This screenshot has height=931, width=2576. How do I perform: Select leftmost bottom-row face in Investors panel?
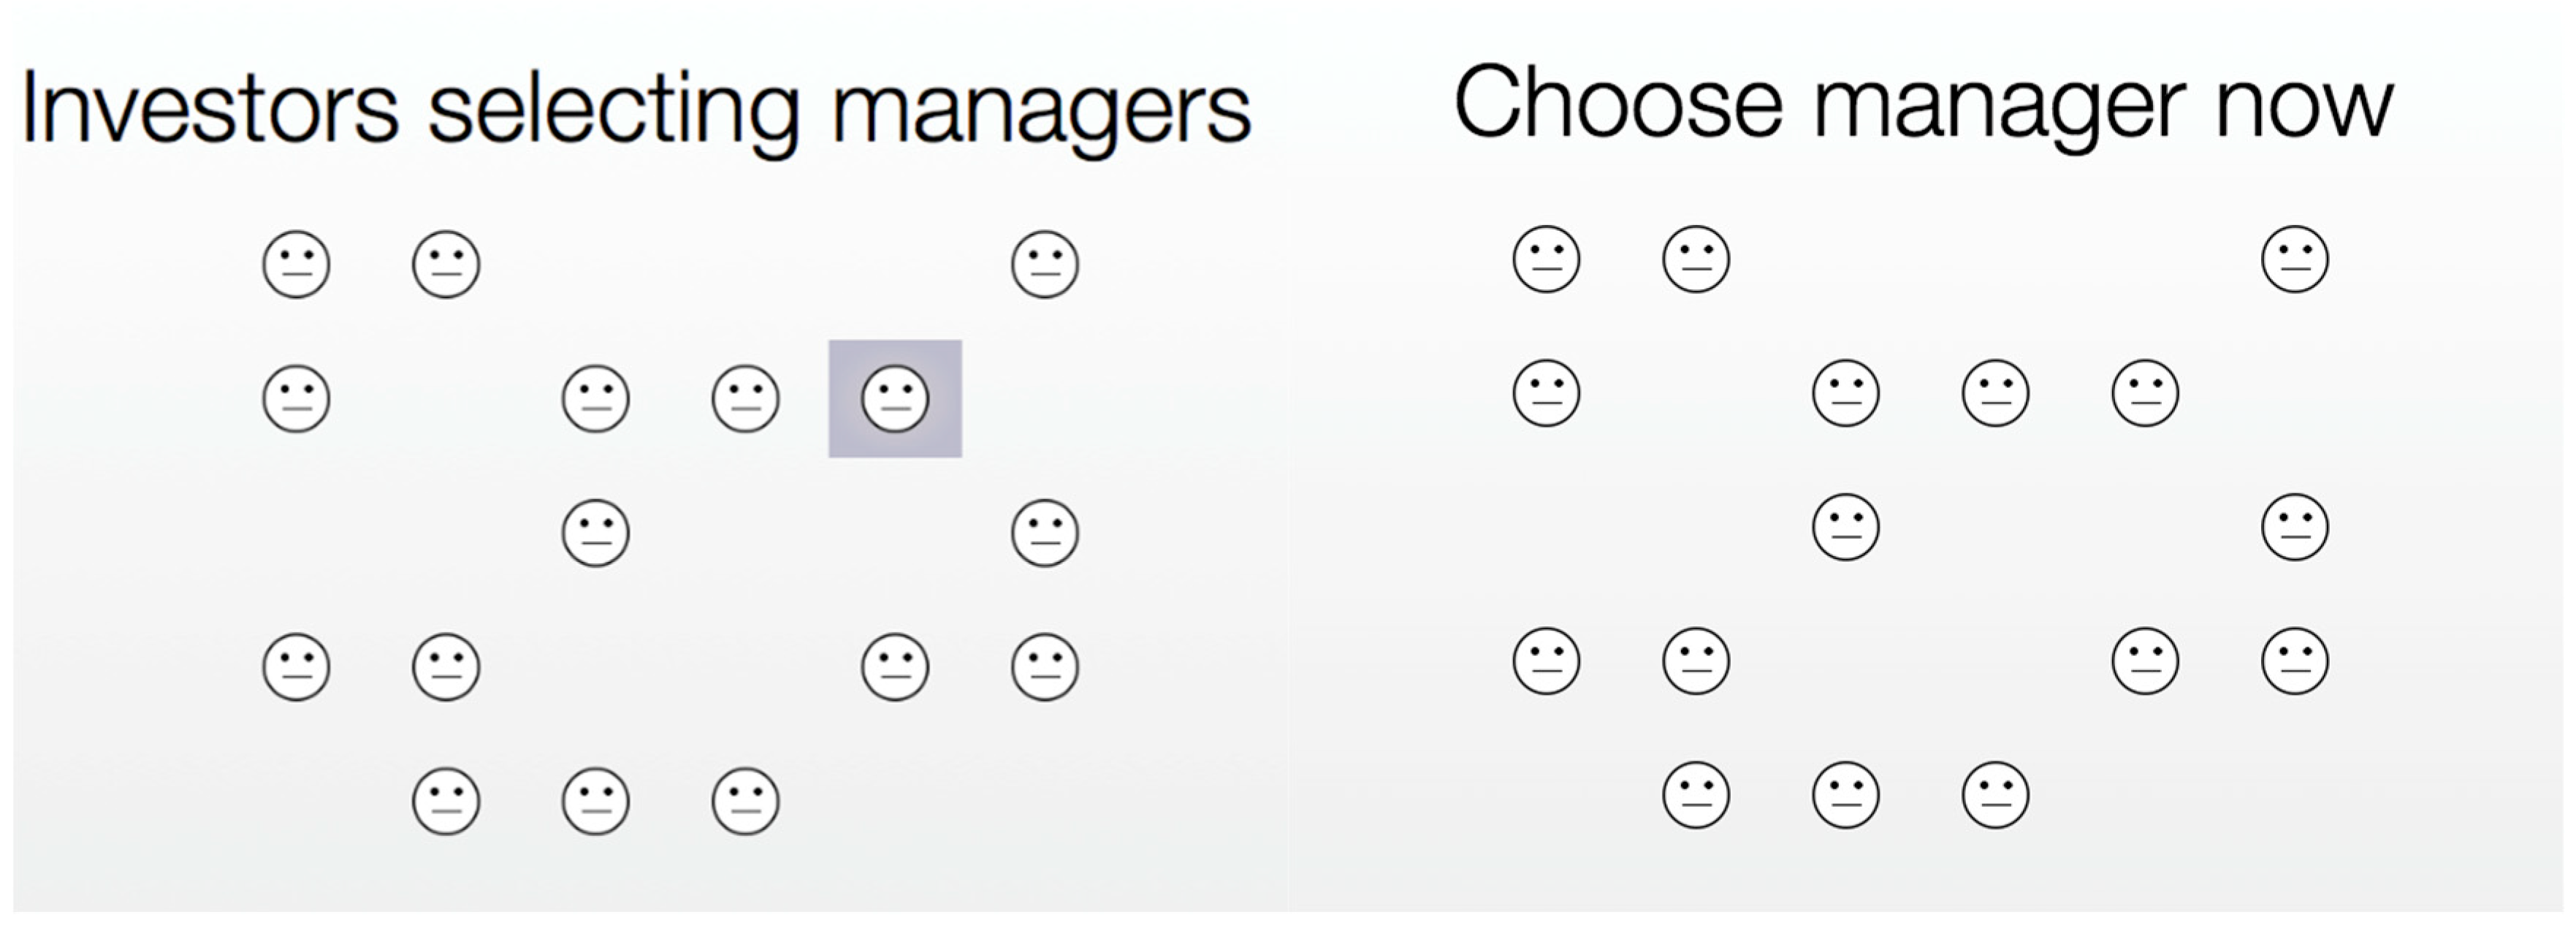446,801
